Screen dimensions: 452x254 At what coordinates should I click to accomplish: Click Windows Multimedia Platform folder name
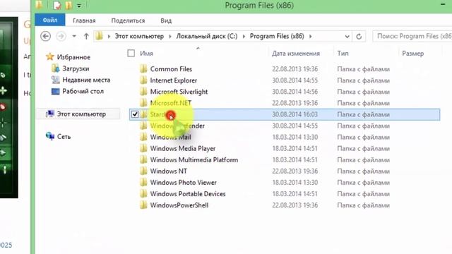[x=194, y=160]
